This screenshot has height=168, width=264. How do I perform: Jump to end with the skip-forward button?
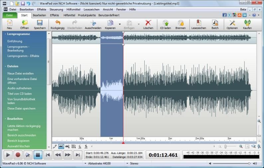tap(77, 155)
